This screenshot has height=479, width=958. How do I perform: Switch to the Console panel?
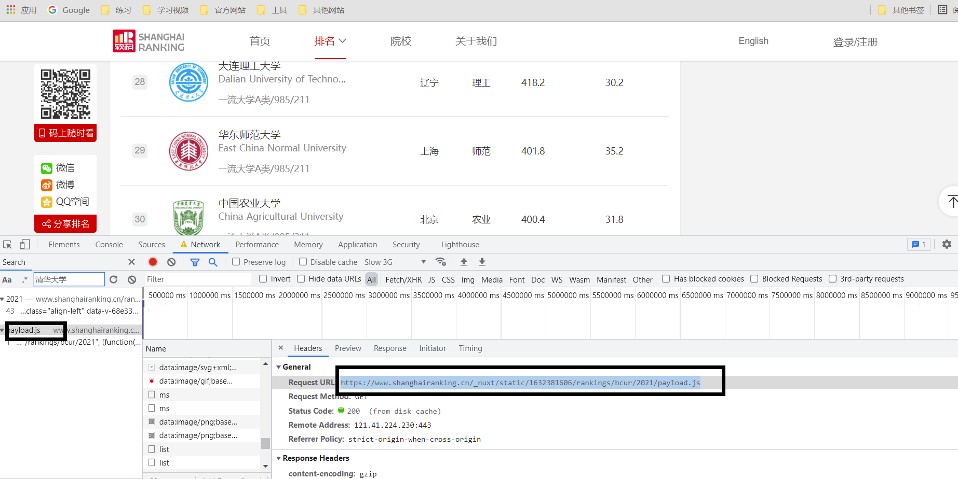109,244
